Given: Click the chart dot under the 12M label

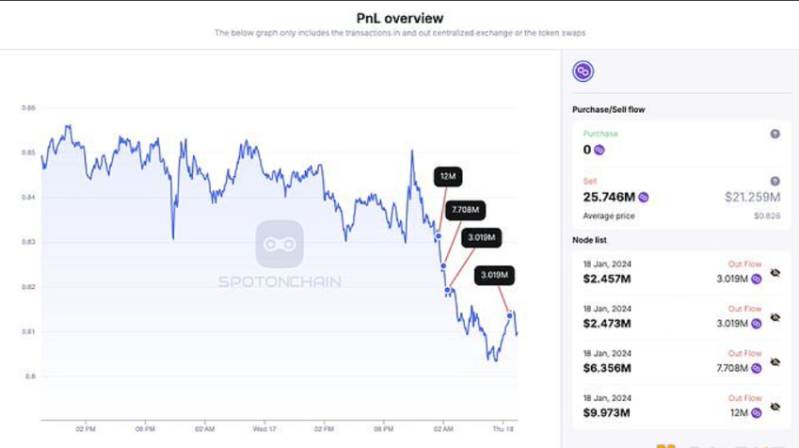Looking at the screenshot, I should (439, 235).
